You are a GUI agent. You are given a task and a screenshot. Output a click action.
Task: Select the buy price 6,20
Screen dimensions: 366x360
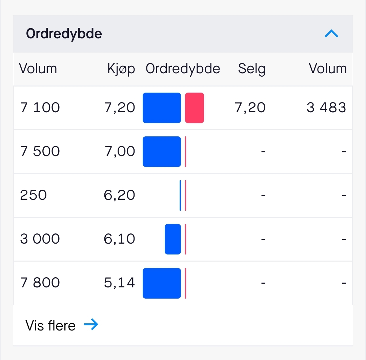(x=120, y=195)
